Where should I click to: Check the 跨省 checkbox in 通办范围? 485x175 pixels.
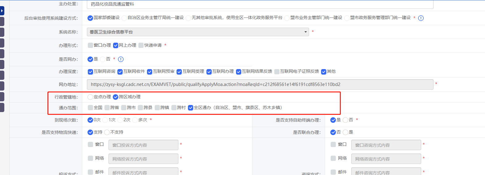(x=107, y=107)
